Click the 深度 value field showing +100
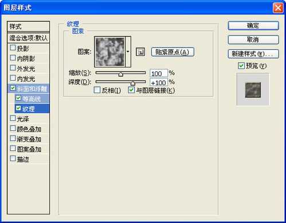 [159, 82]
